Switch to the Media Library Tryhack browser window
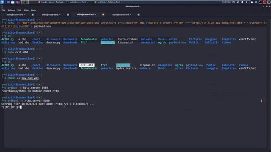The height and width of the screenshot is (152, 271). coord(51,2)
